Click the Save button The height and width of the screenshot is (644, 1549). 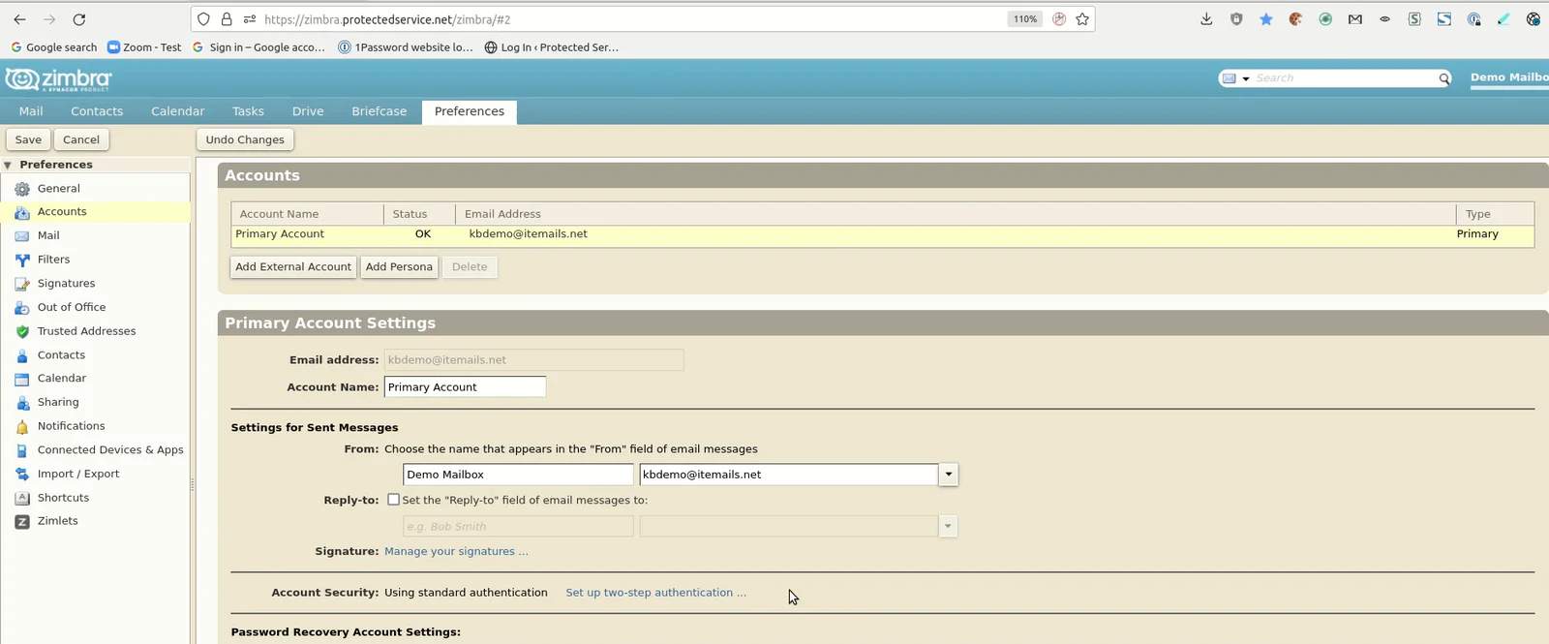(28, 139)
